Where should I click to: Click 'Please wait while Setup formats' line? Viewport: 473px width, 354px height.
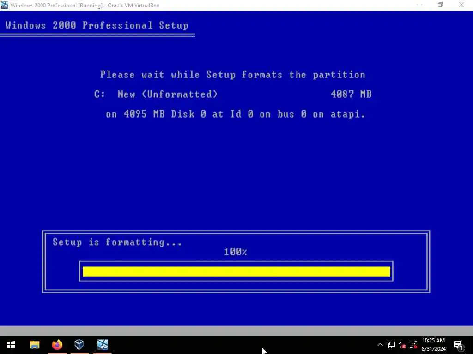233,75
